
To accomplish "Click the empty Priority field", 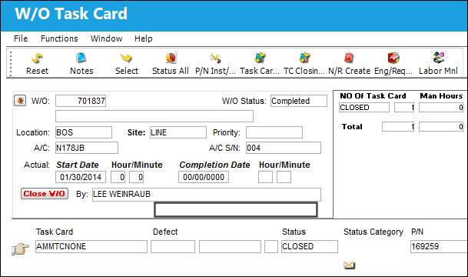I will [x=274, y=132].
